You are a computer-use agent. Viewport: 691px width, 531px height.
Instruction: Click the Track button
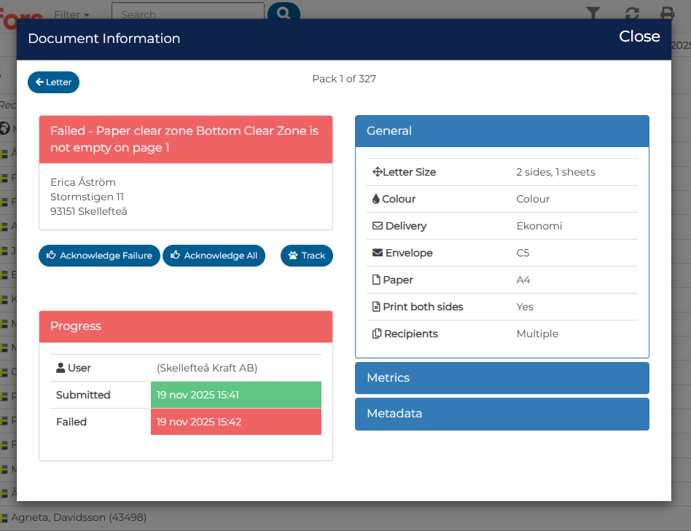click(x=307, y=256)
